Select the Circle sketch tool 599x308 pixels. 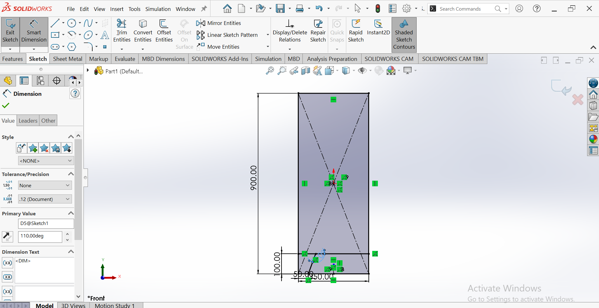coord(72,23)
